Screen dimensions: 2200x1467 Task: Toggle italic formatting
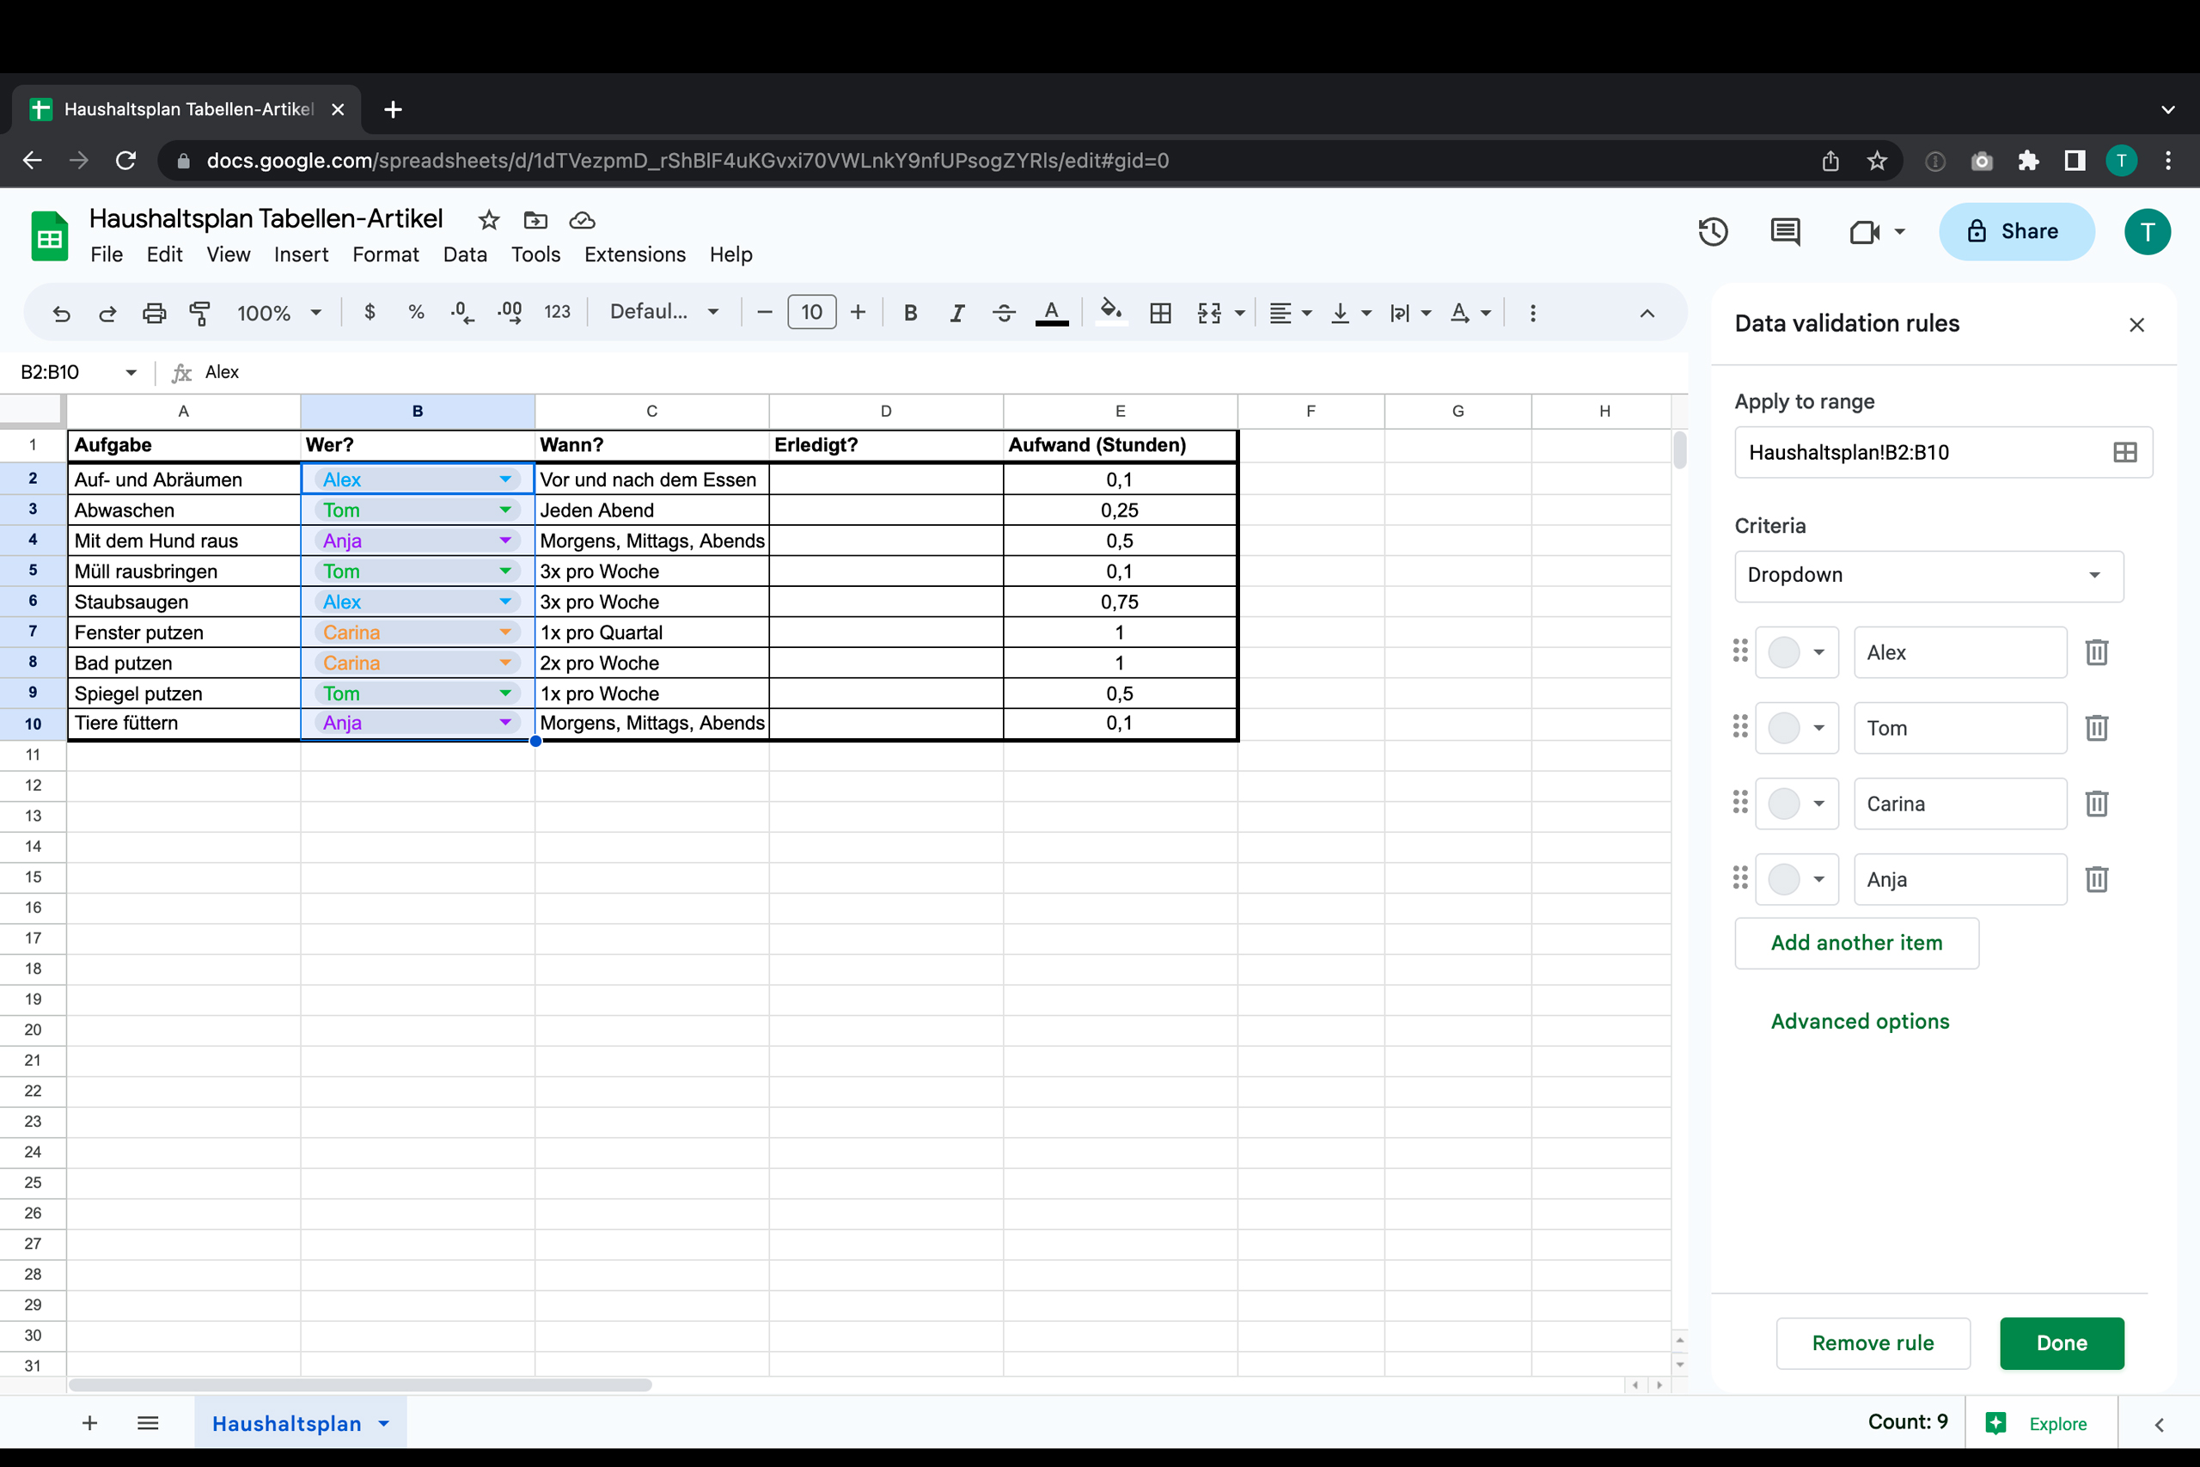(x=956, y=313)
